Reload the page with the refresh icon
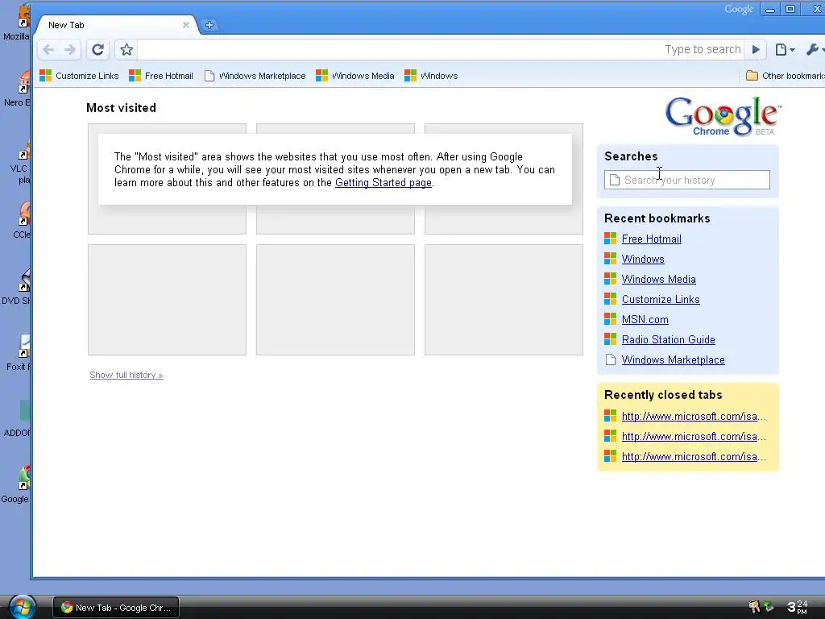The image size is (825, 619). click(x=97, y=50)
